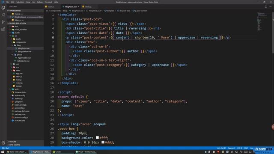Open the Search view in activity bar
The image size is (274, 154).
click(x=3, y=15)
